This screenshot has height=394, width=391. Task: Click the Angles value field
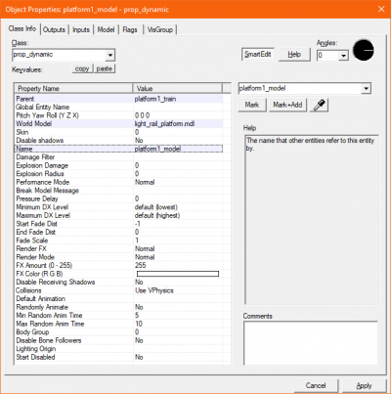tap(328, 56)
